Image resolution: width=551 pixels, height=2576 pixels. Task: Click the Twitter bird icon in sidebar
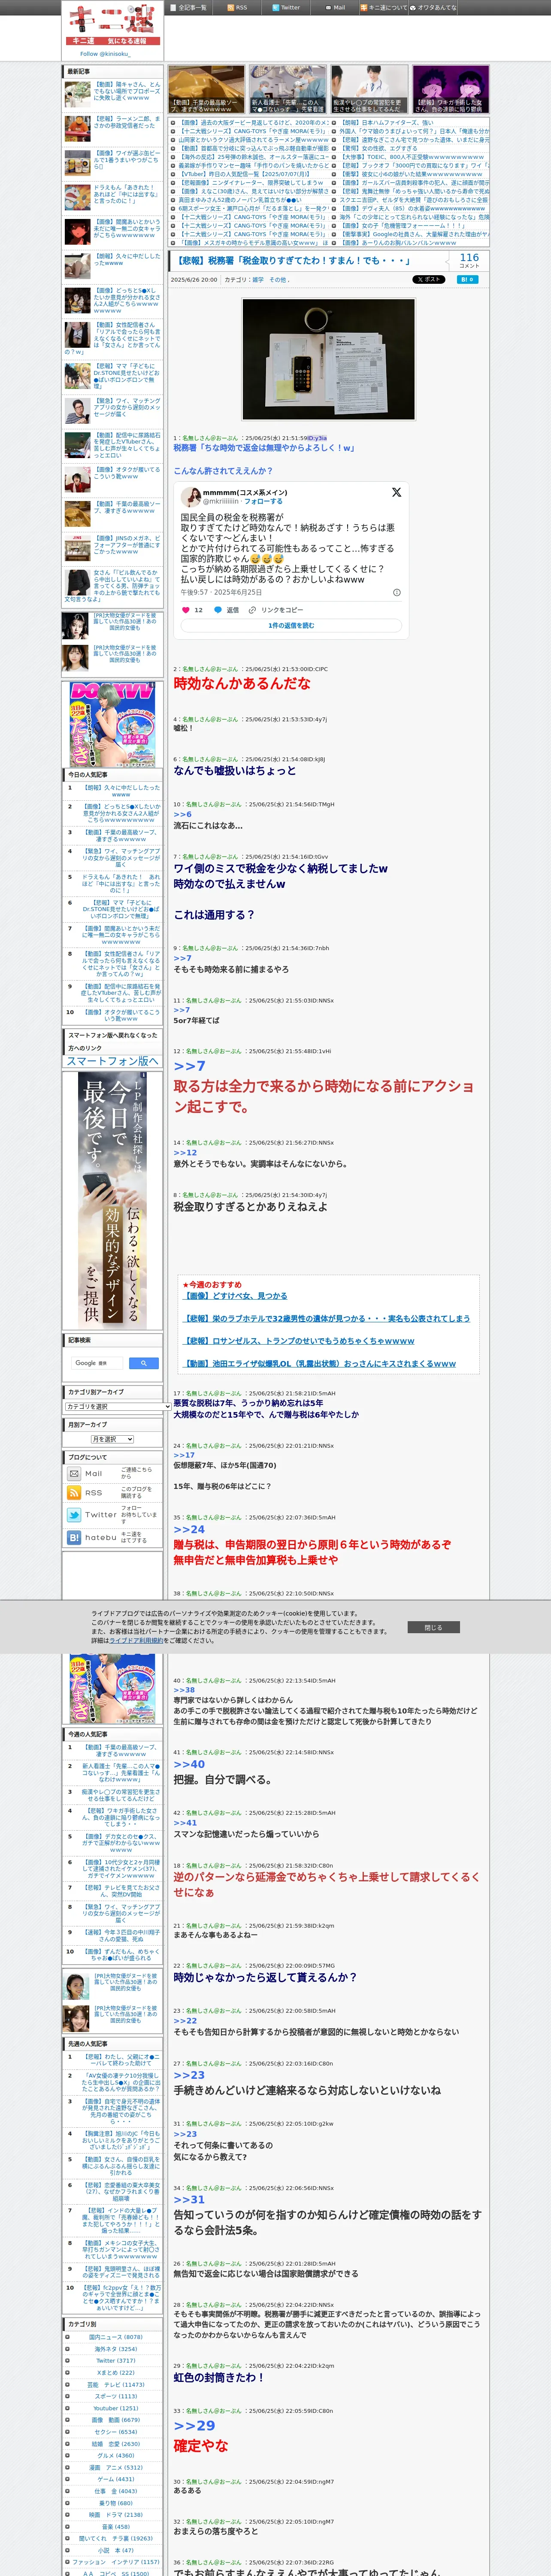pos(74,1515)
